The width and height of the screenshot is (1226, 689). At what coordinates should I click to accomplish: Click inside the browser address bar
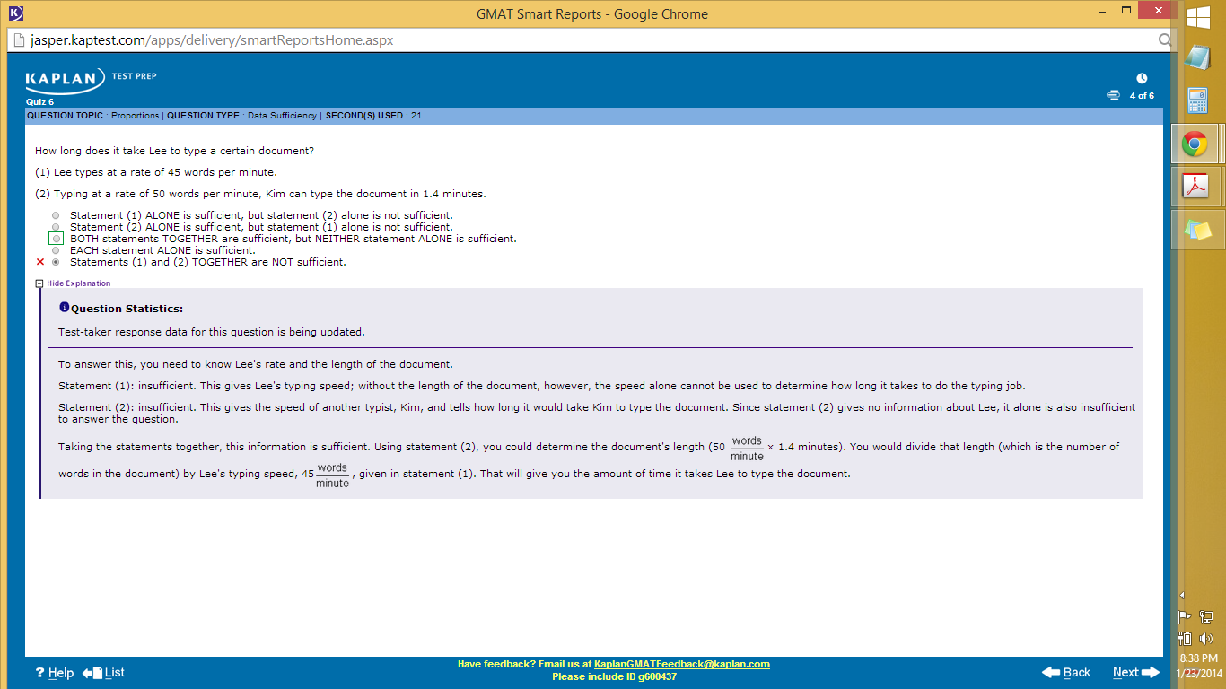click(x=359, y=40)
